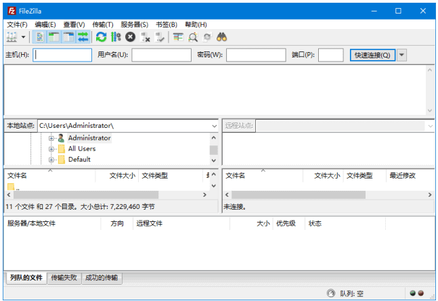Select the parent directory '..' entry

[14, 187]
